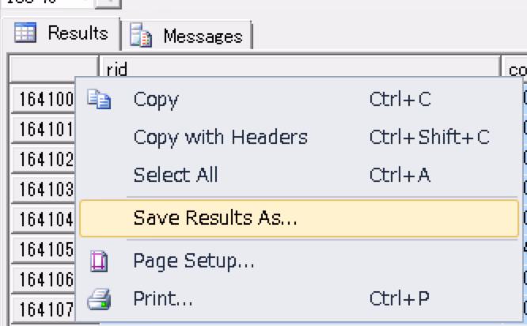
Task: Choose Copy with Headers
Action: point(220,137)
